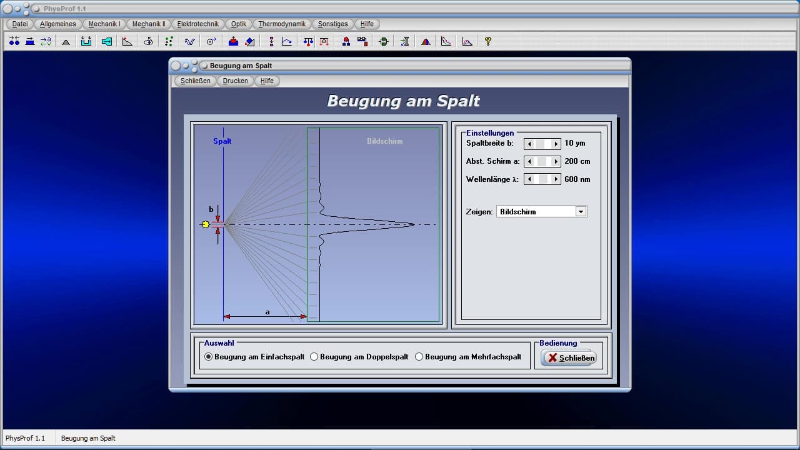Click the gray bell-curve hill icon

click(66, 41)
